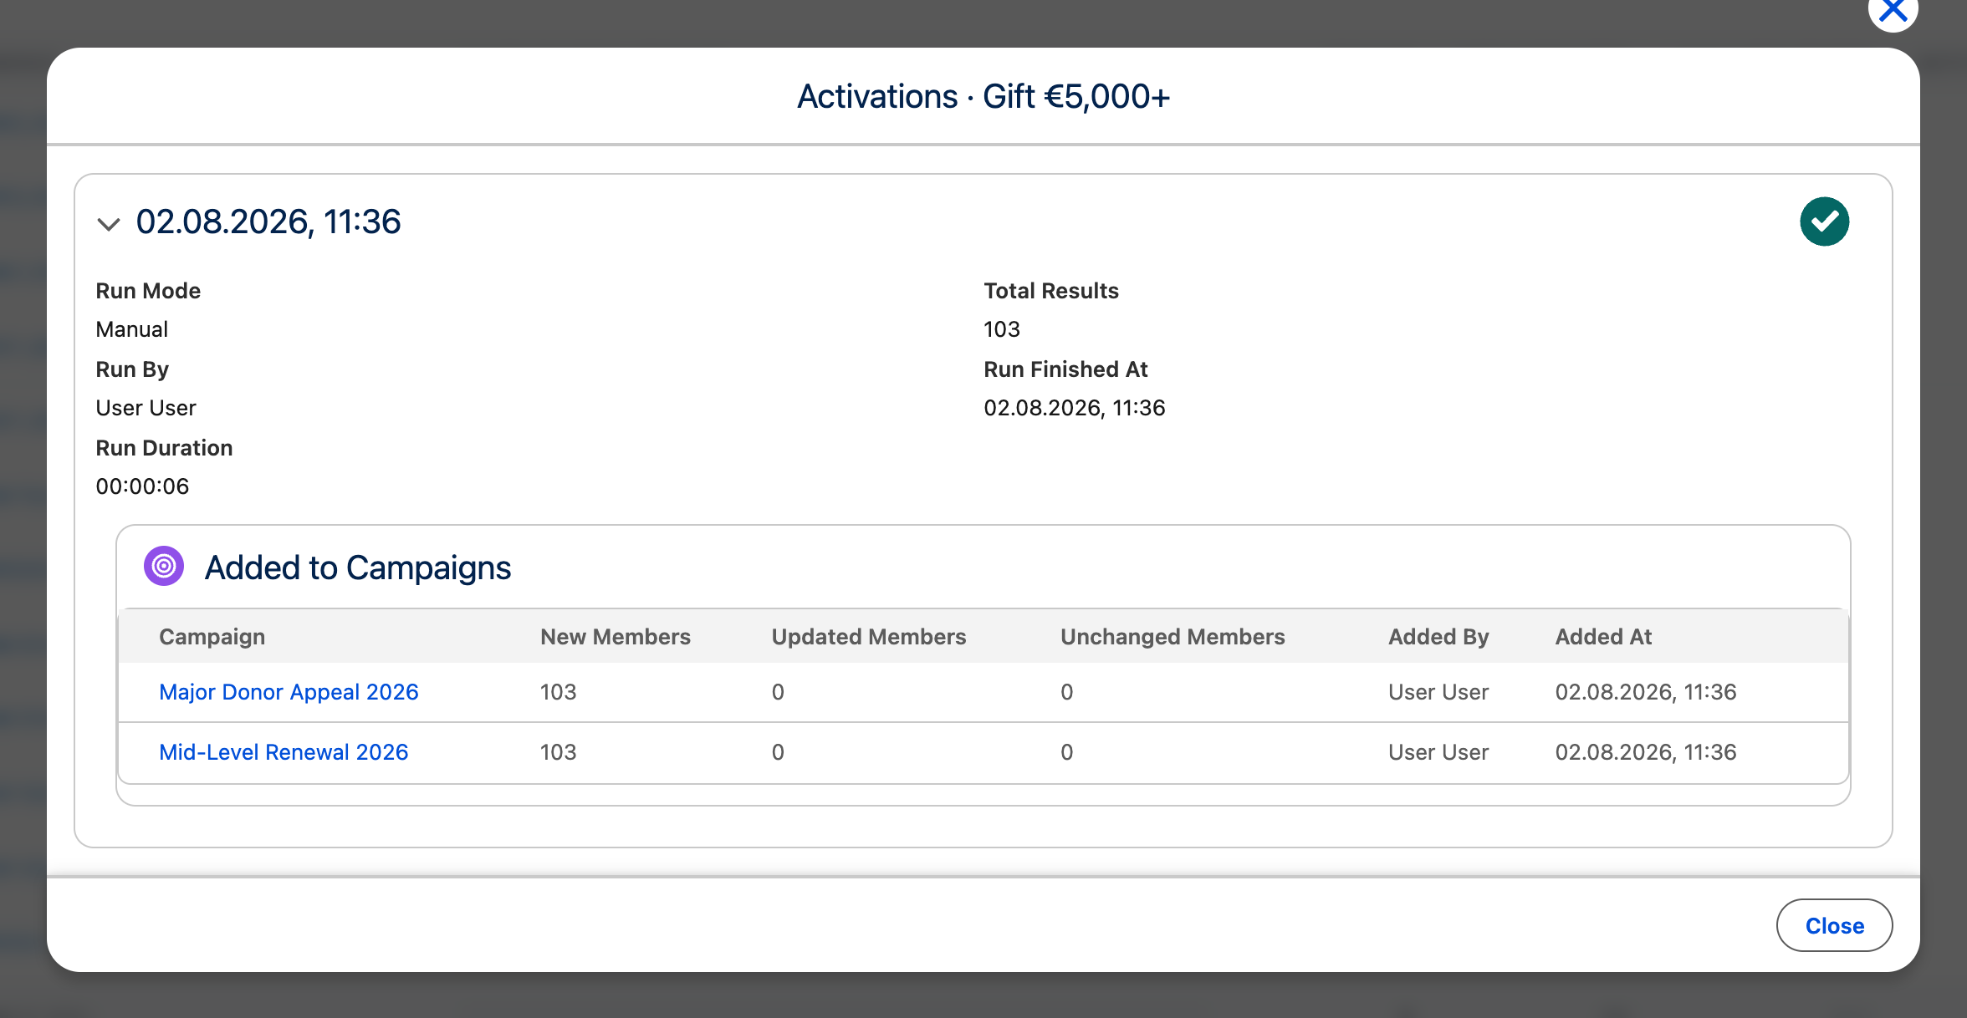Click the run heading 02.08.2026, 11:36

click(268, 222)
